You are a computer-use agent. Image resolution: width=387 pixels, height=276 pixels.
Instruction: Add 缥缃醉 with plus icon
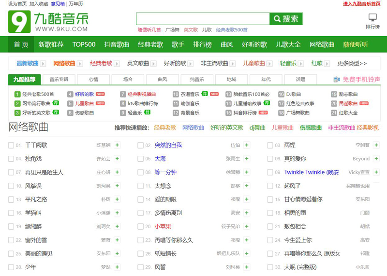(117, 226)
